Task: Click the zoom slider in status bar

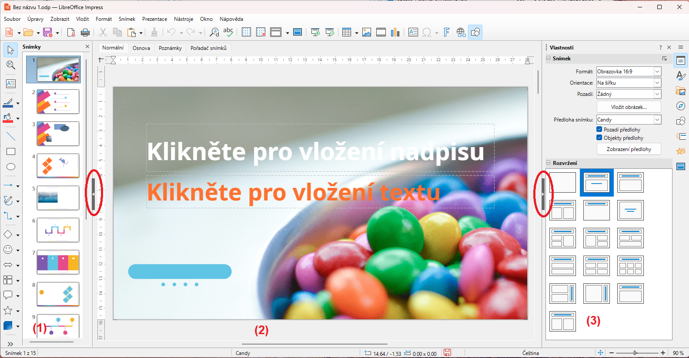Action: click(x=637, y=353)
